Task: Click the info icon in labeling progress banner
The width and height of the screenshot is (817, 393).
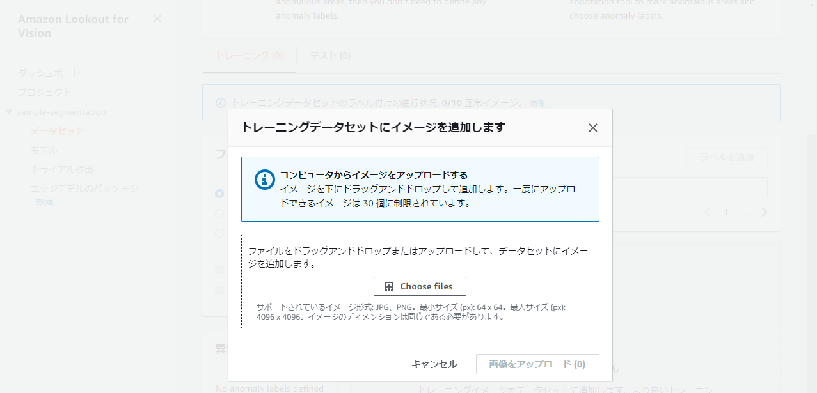Action: pyautogui.click(x=220, y=103)
